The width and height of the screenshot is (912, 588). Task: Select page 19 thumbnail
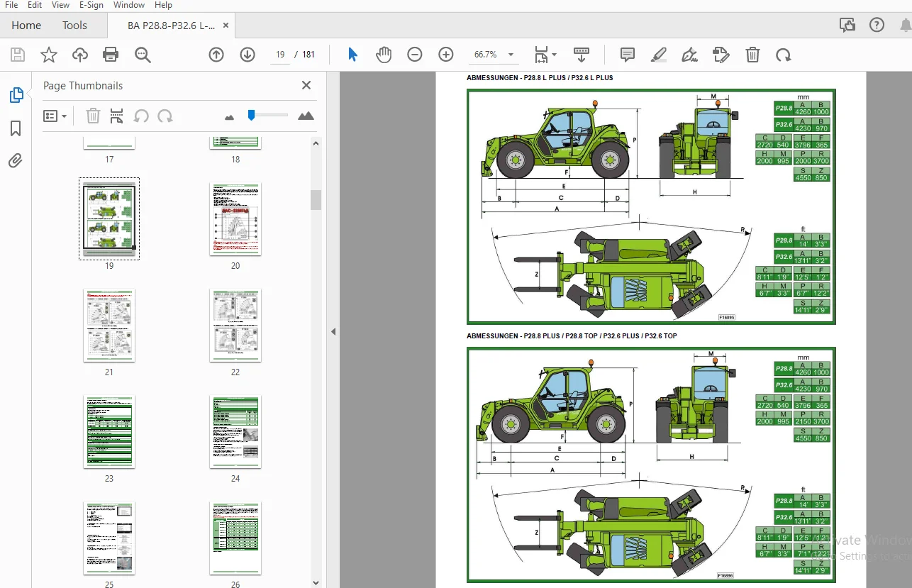tap(109, 218)
